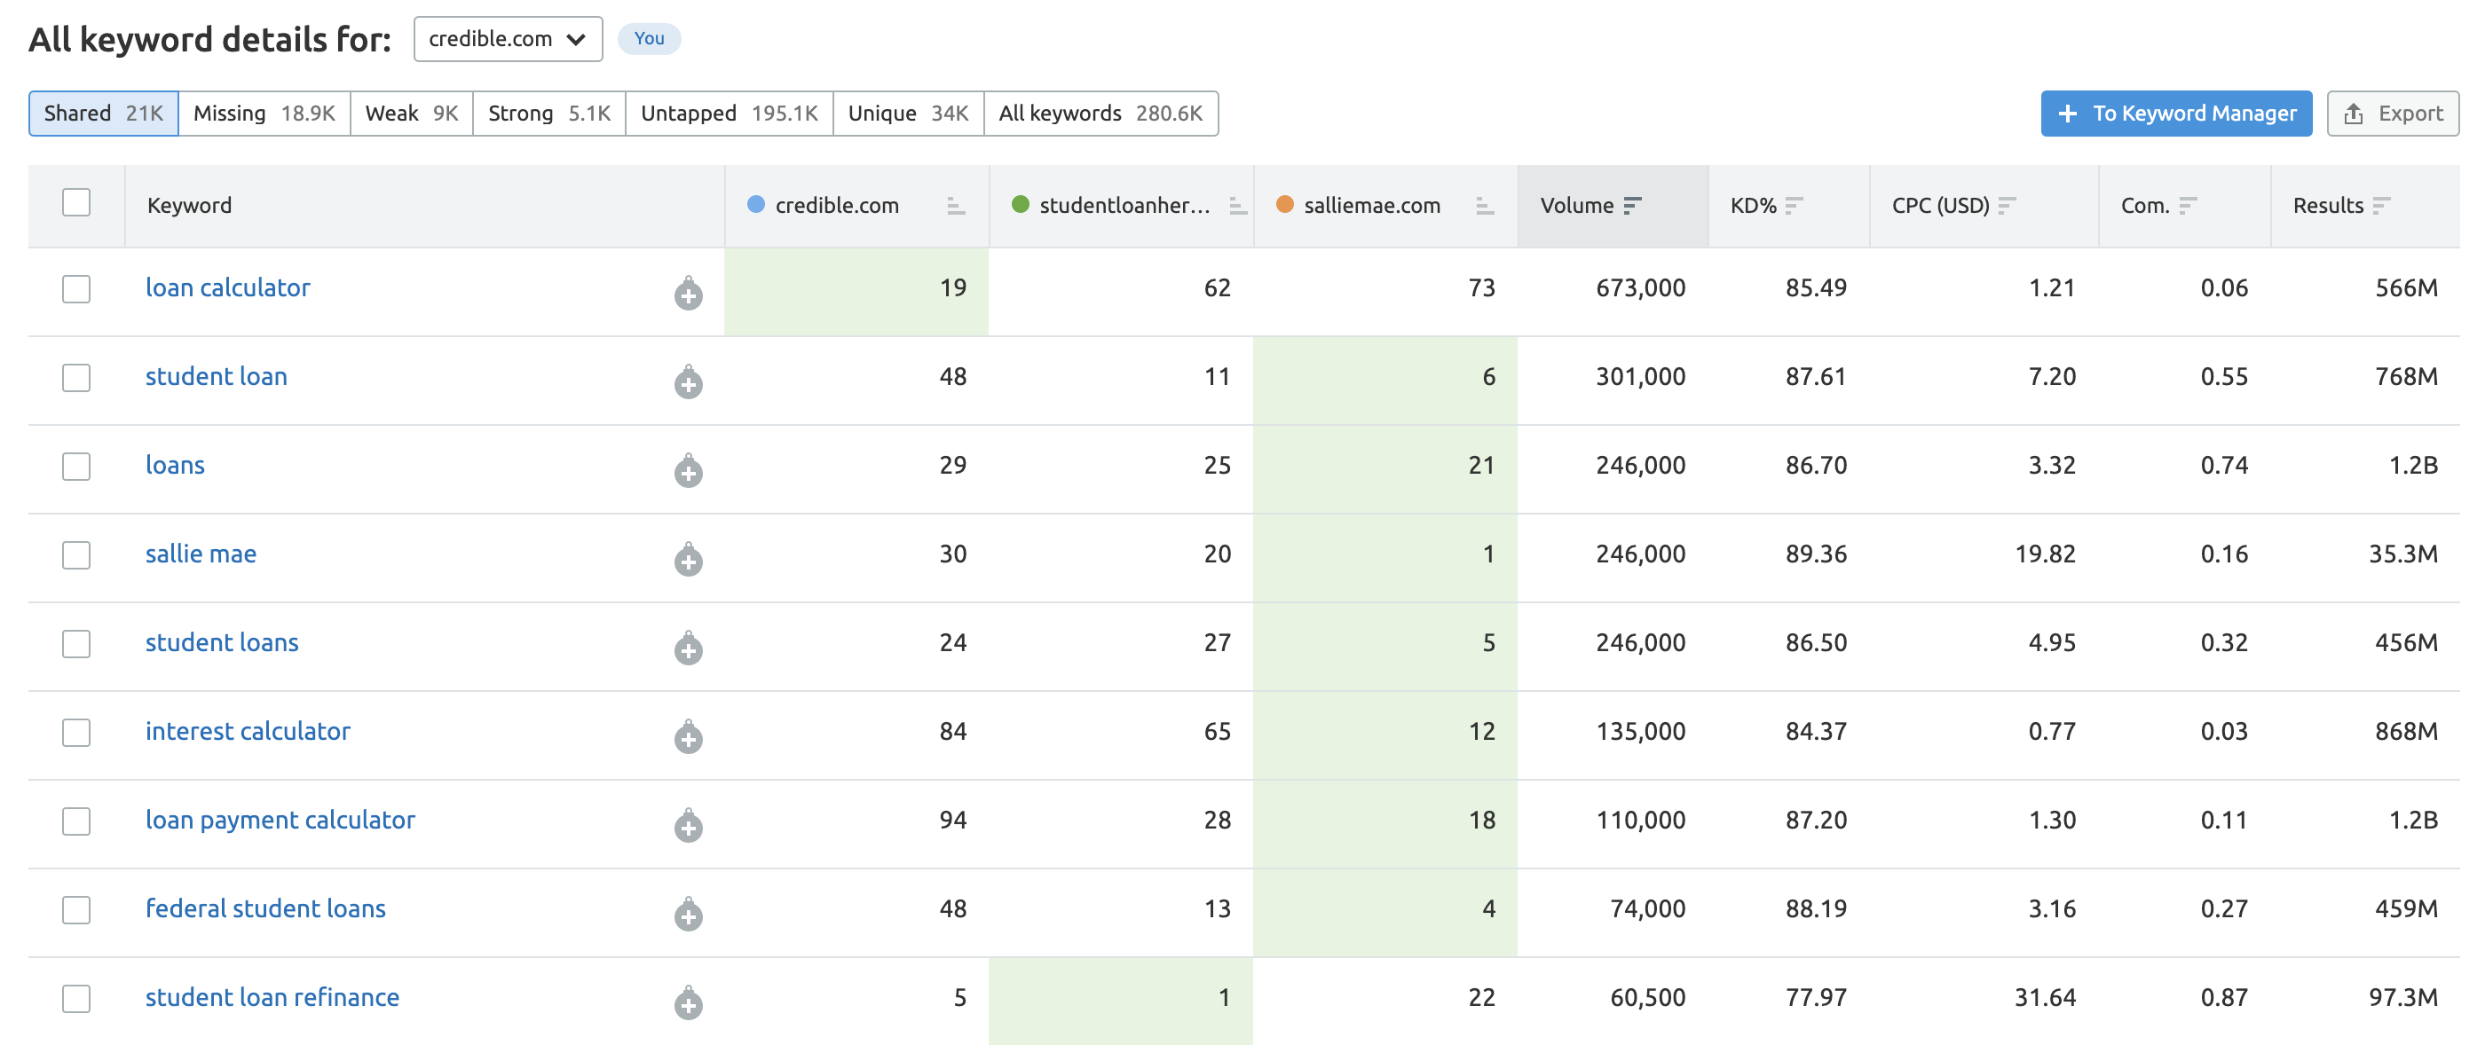Switch to the Missing 18.9K tab
Screen dimensions: 2485x1045
264,114
